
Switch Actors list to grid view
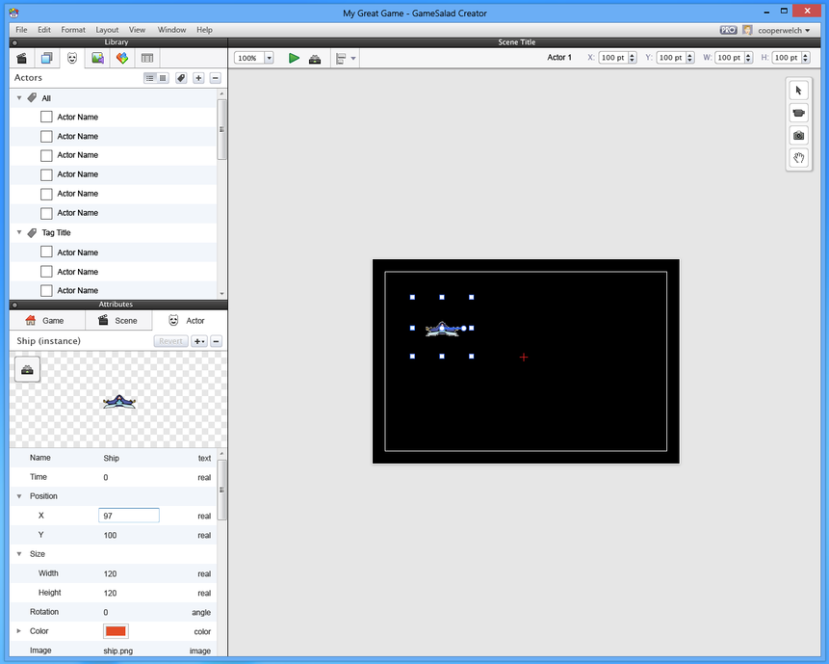point(163,78)
